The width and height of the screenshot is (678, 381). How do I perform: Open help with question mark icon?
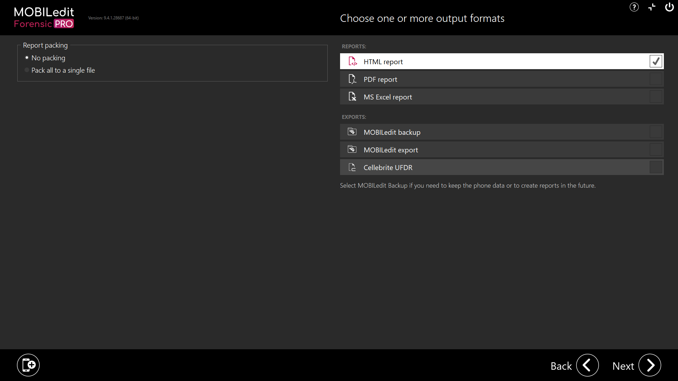[x=634, y=7]
